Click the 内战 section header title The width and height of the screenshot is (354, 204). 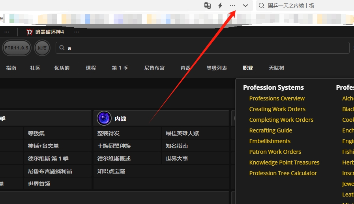(120, 119)
